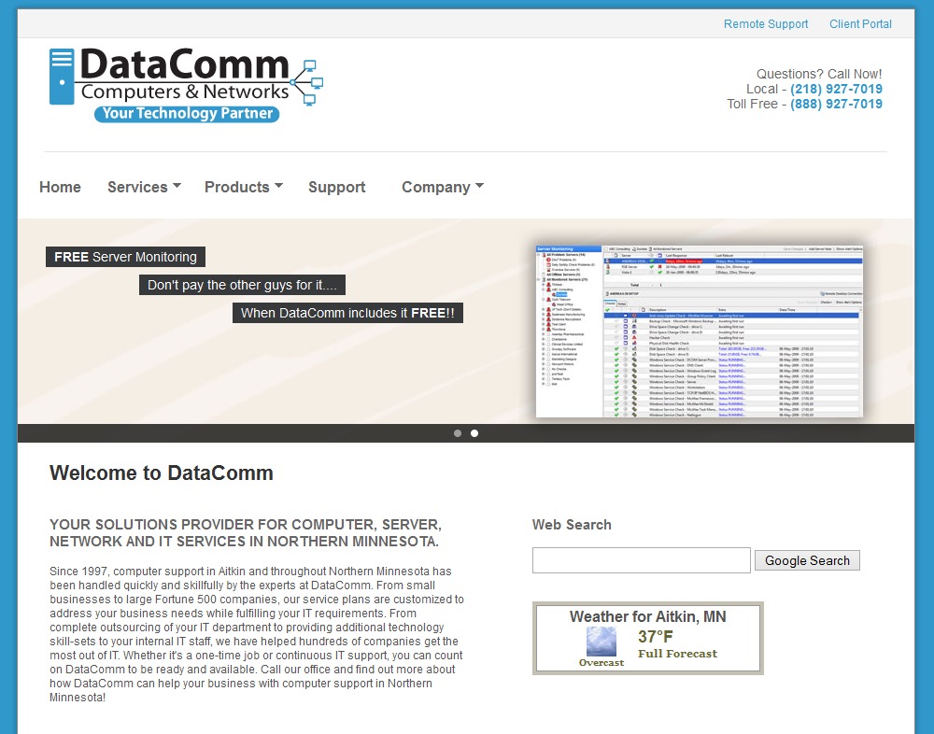Click the Google Search button

pyautogui.click(x=807, y=560)
